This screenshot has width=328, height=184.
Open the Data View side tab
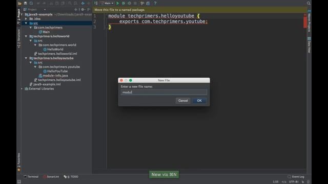click(x=309, y=45)
